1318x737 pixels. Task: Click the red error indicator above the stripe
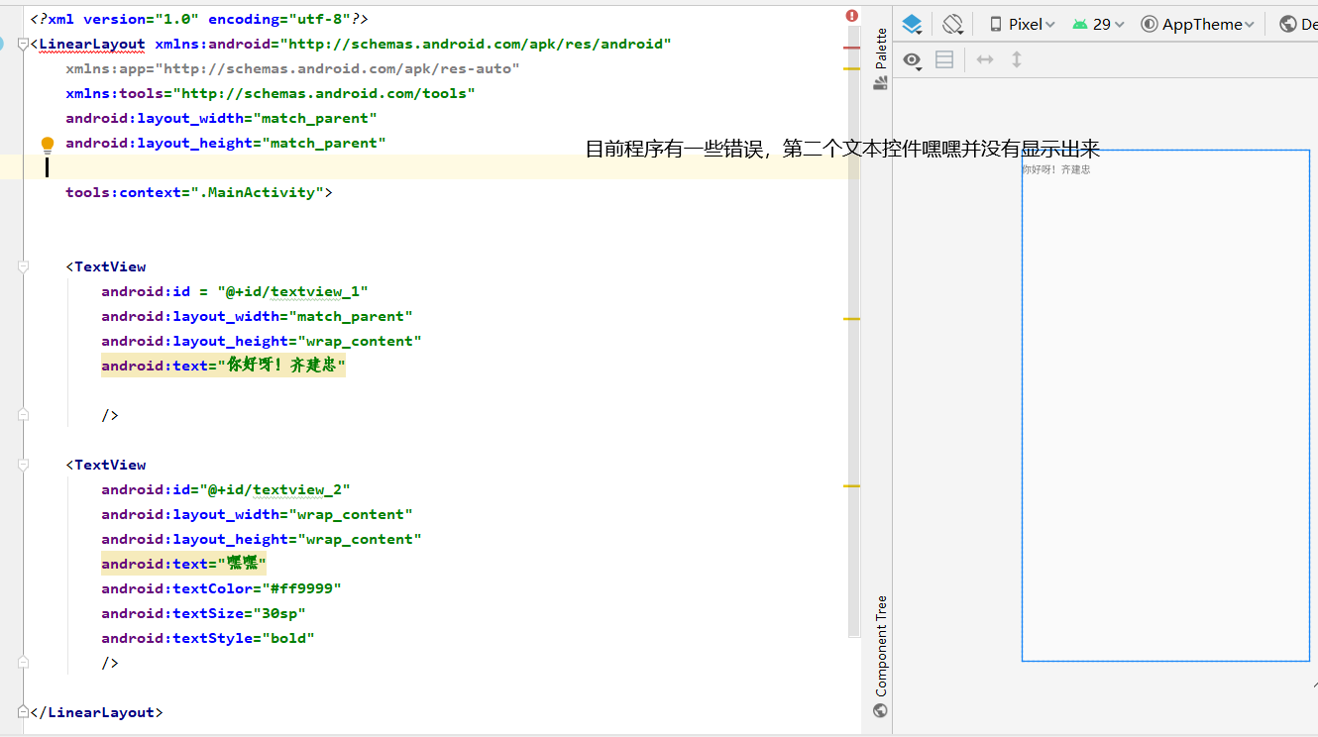coord(852,16)
